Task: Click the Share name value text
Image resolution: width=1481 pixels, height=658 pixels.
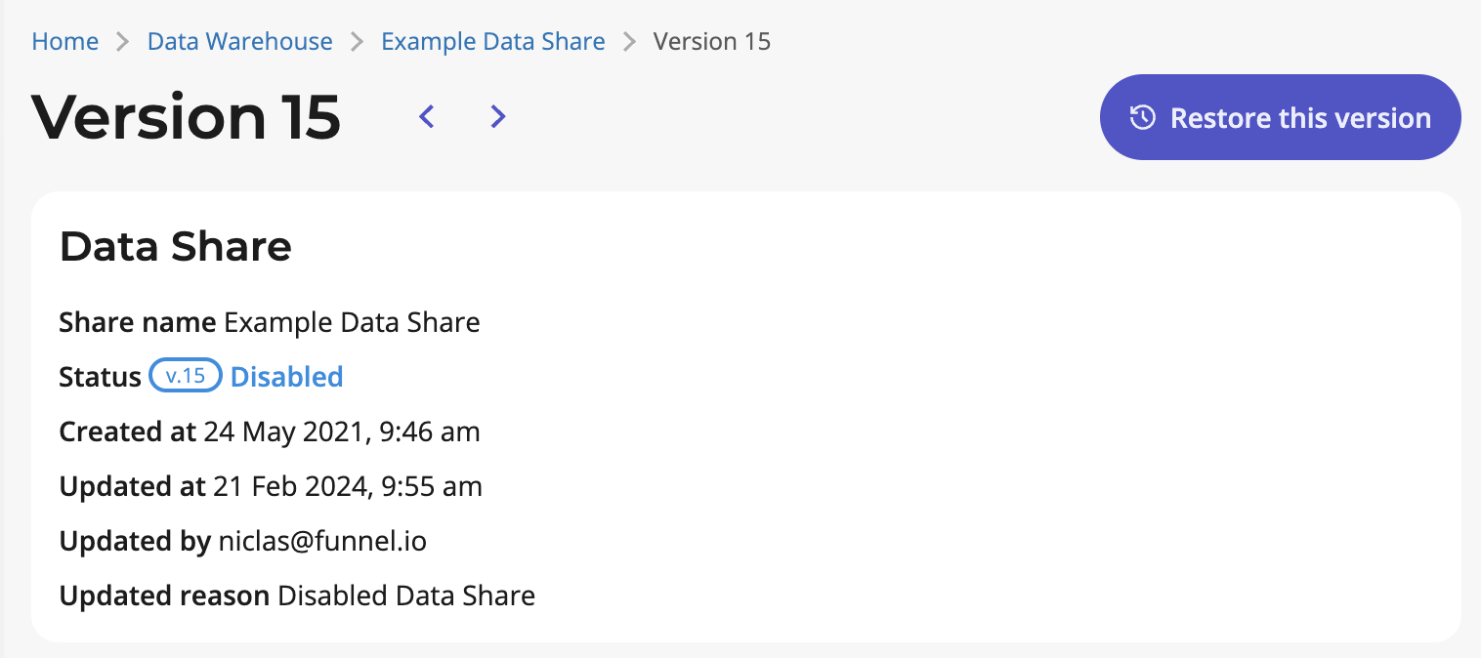Action: point(352,322)
